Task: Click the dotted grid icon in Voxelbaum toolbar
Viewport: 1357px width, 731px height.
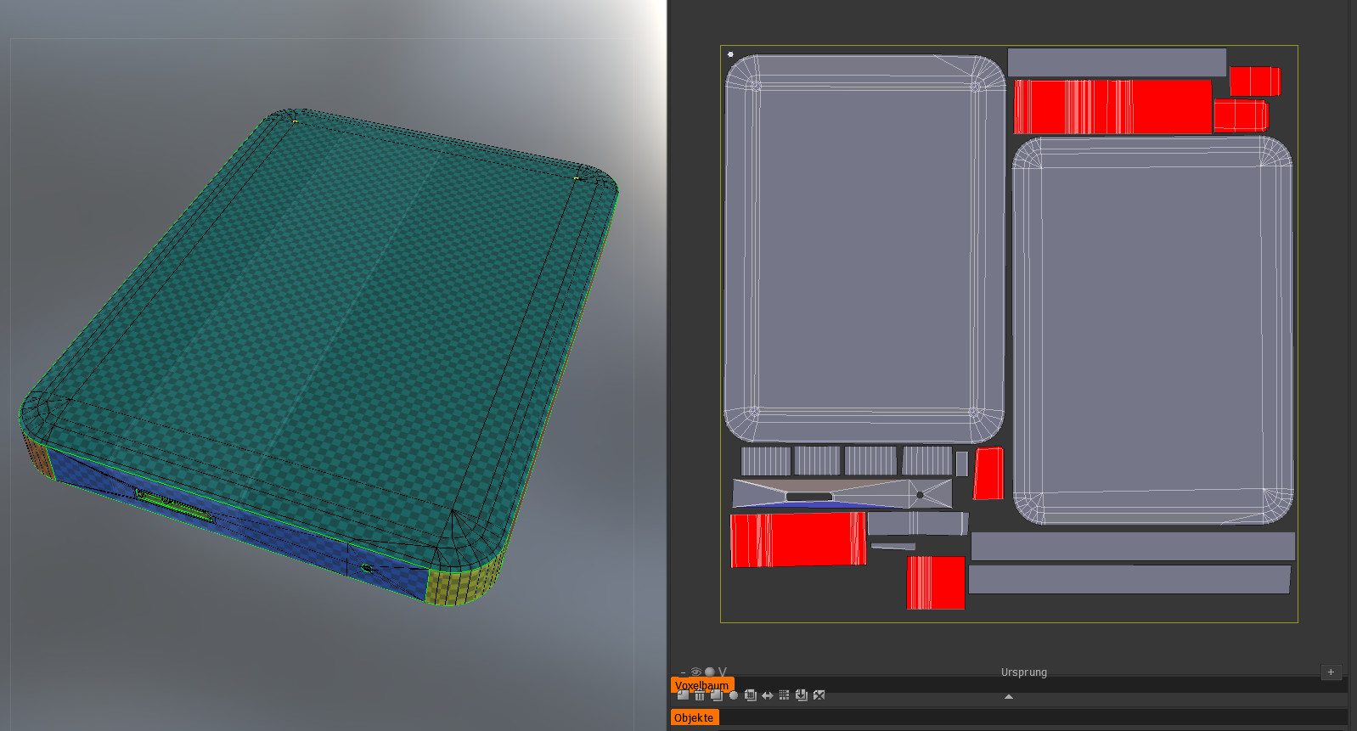Action: pos(785,695)
